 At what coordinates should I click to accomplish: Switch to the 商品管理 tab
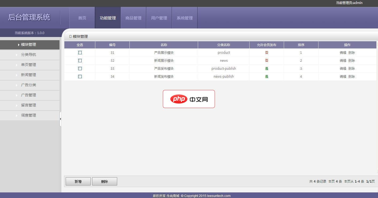coord(133,18)
